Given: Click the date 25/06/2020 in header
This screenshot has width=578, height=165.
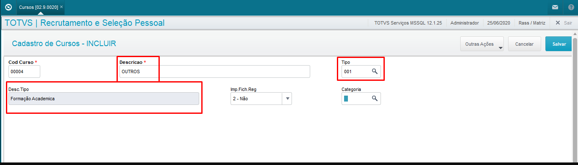Looking at the screenshot, I should pyautogui.click(x=499, y=23).
